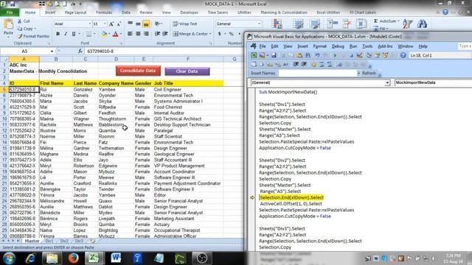Toggle Top Align in Alignment group
This screenshot has height=265, width=472.
click(x=130, y=24)
